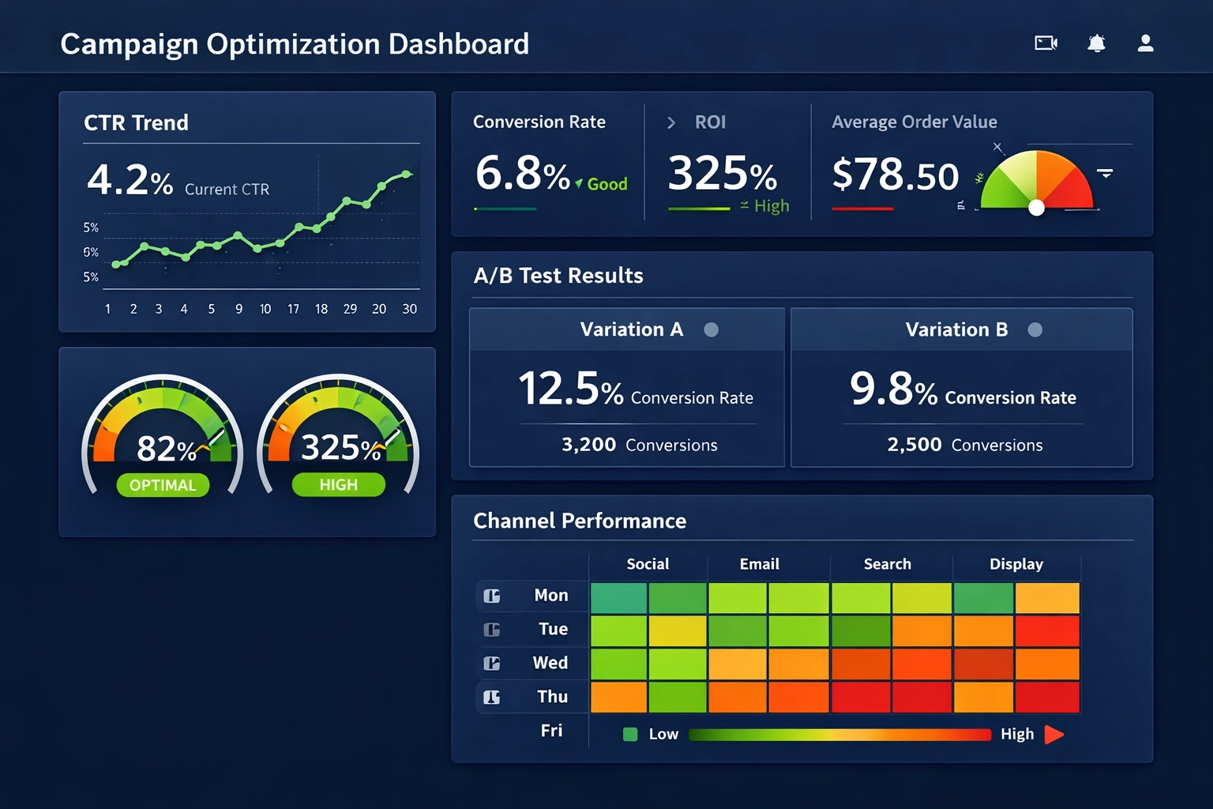1213x809 pixels.
Task: Toggle the status dot on Variation B
Action: point(1035,330)
